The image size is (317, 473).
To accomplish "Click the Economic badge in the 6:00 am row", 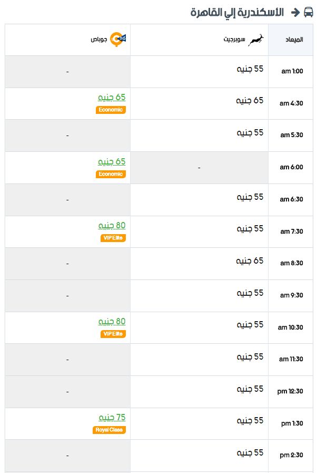I will click(111, 174).
